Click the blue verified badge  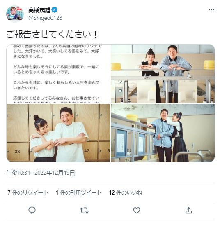[55, 10]
